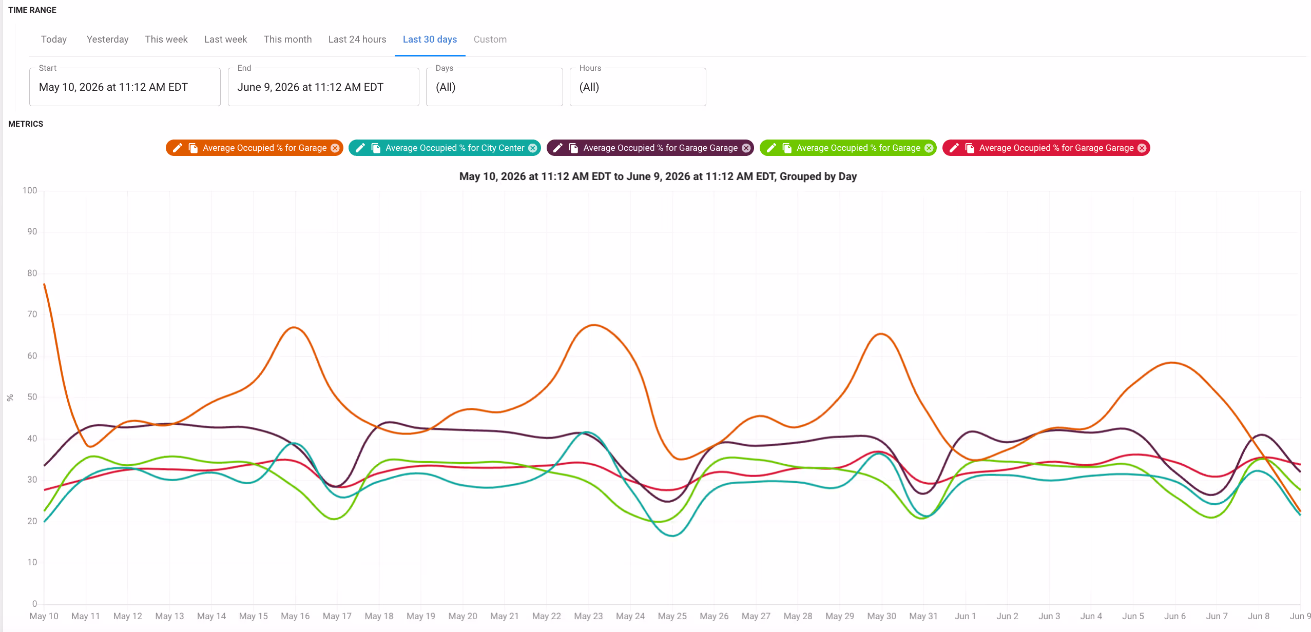Expand the Hours filter dropdown
Screen dimensions: 1311x632
coord(638,87)
